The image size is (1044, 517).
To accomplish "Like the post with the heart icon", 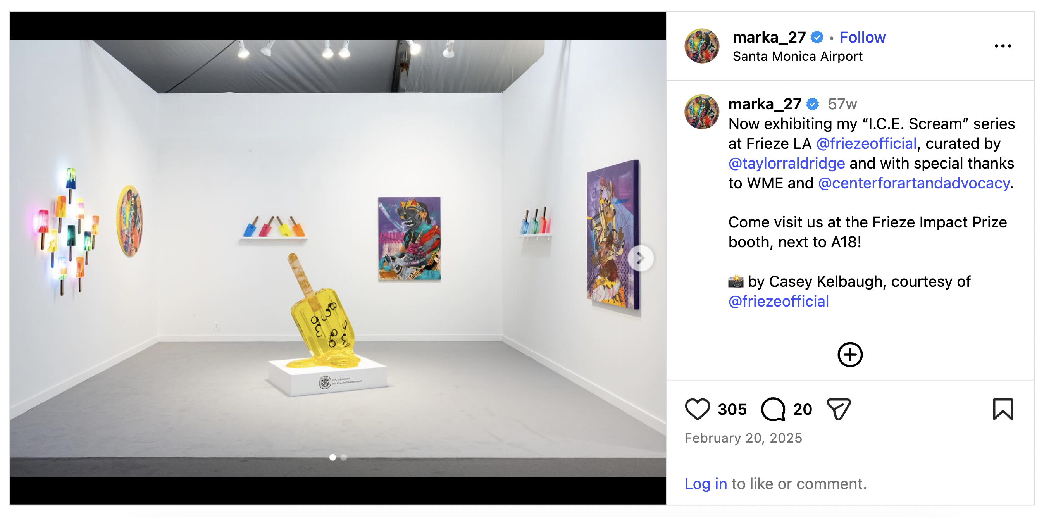I will pyautogui.click(x=697, y=409).
